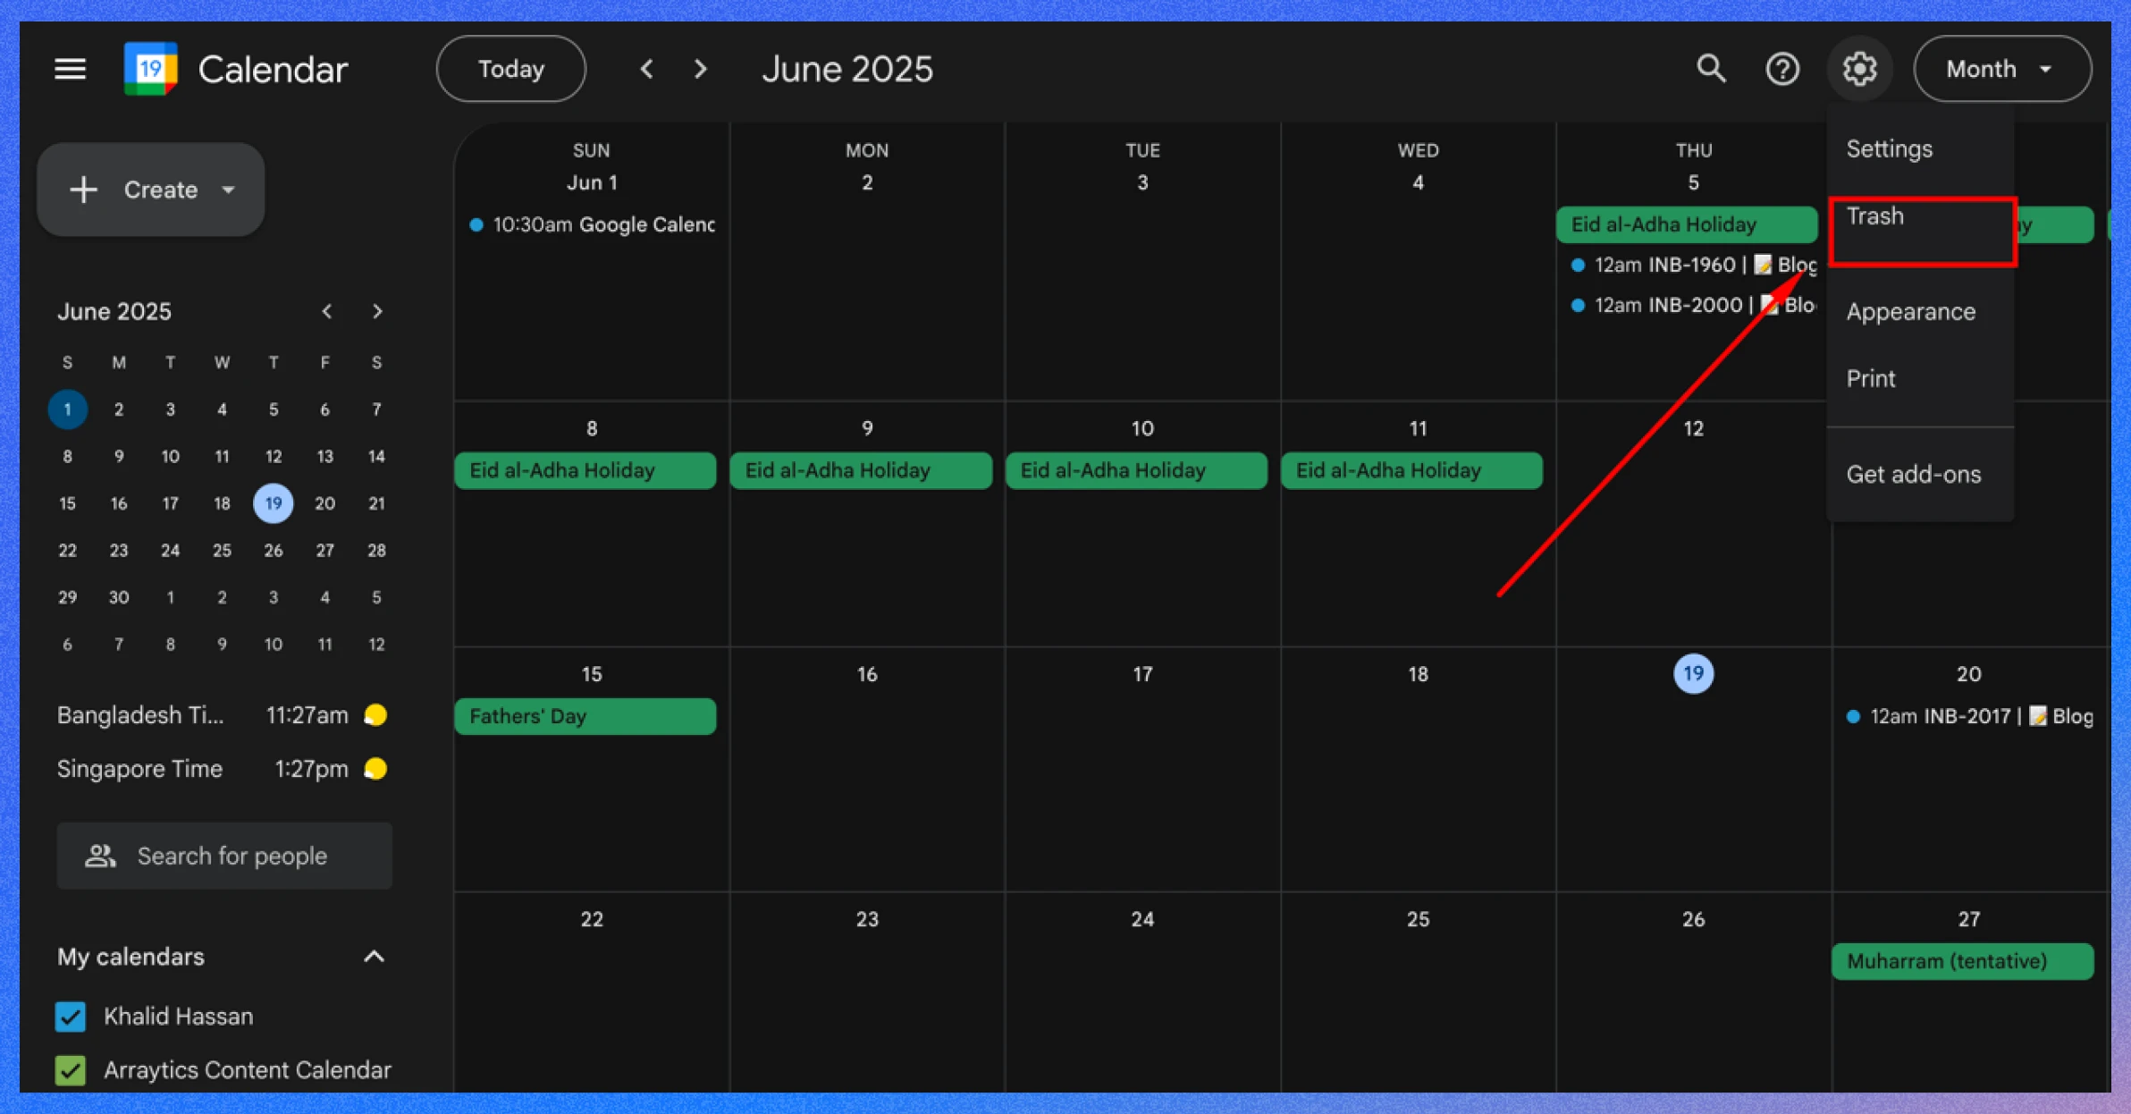The width and height of the screenshot is (2131, 1114).
Task: Click the June 2025 header title
Action: tap(847, 69)
